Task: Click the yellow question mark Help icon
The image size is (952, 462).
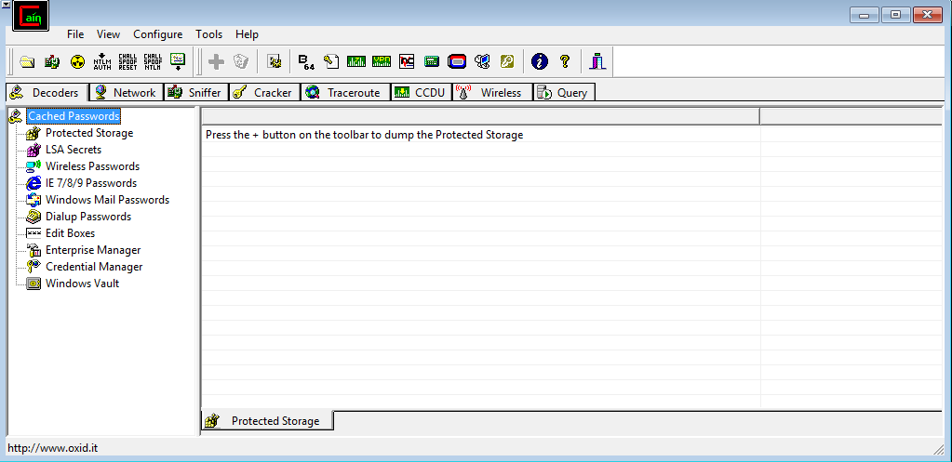Action: point(564,62)
